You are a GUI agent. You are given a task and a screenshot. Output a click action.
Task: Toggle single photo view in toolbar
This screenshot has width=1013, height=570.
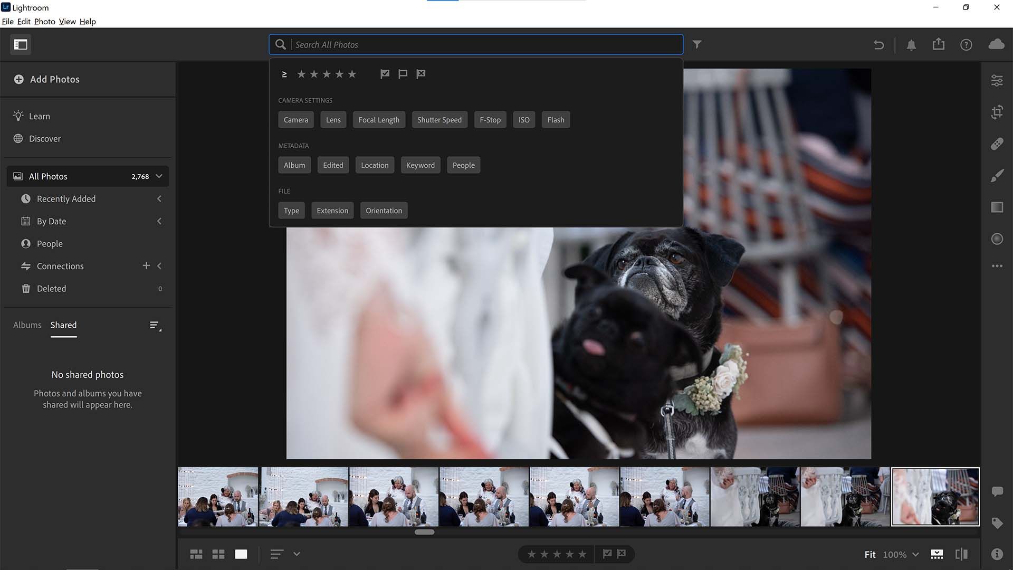tap(241, 554)
